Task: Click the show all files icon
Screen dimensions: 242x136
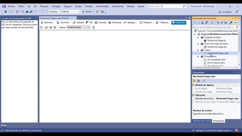Action: (x=226, y=23)
